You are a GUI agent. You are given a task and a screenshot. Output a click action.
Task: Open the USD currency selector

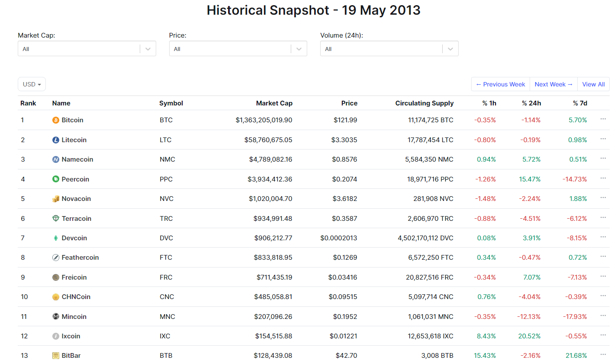click(32, 84)
